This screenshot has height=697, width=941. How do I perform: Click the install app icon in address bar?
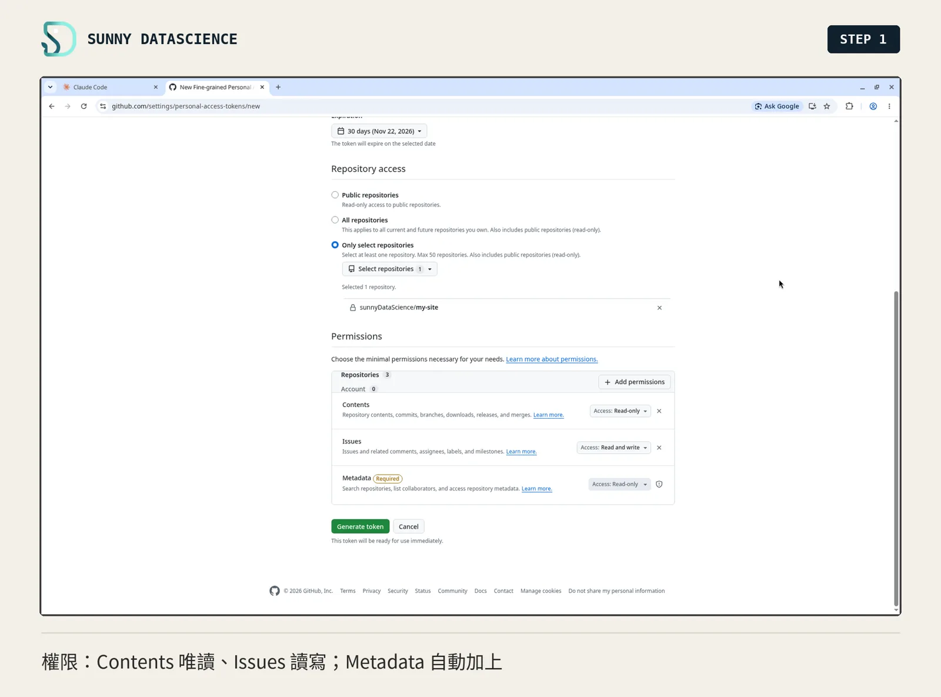(x=812, y=106)
